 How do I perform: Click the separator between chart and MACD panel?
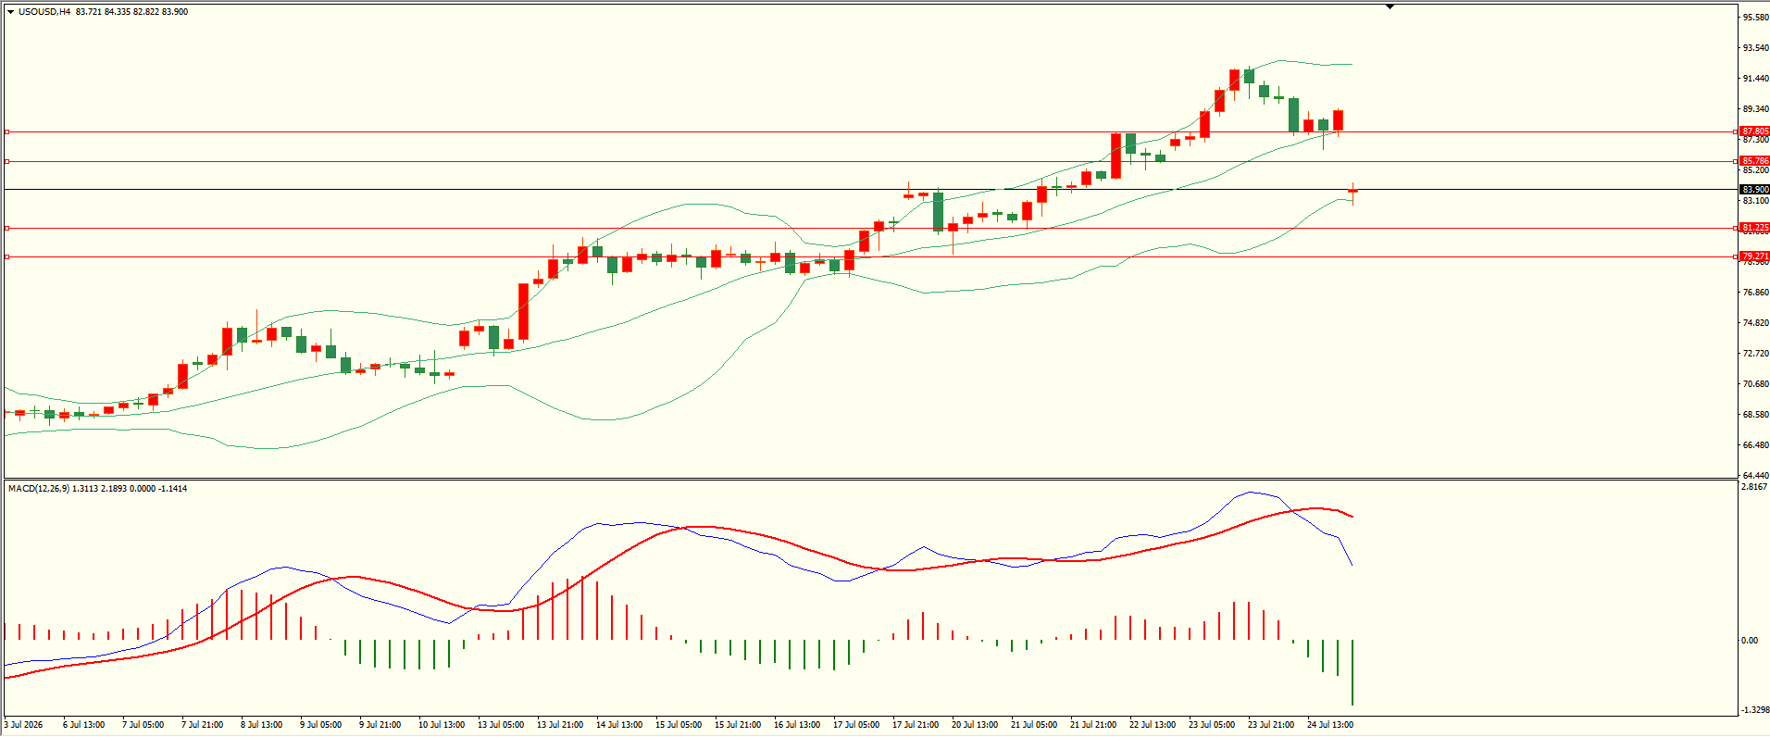870,479
